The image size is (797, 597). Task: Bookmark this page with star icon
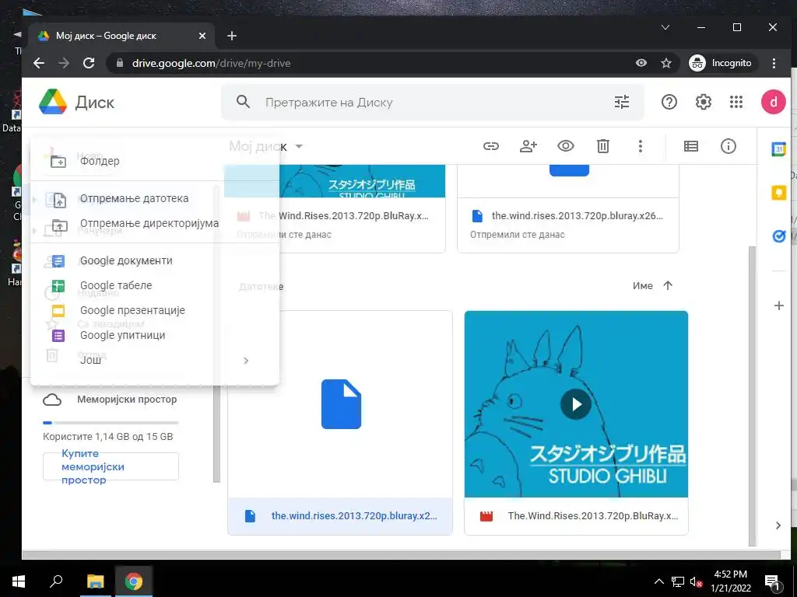pyautogui.click(x=666, y=63)
